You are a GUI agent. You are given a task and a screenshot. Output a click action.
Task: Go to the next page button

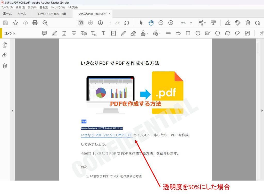(x=100, y=23)
